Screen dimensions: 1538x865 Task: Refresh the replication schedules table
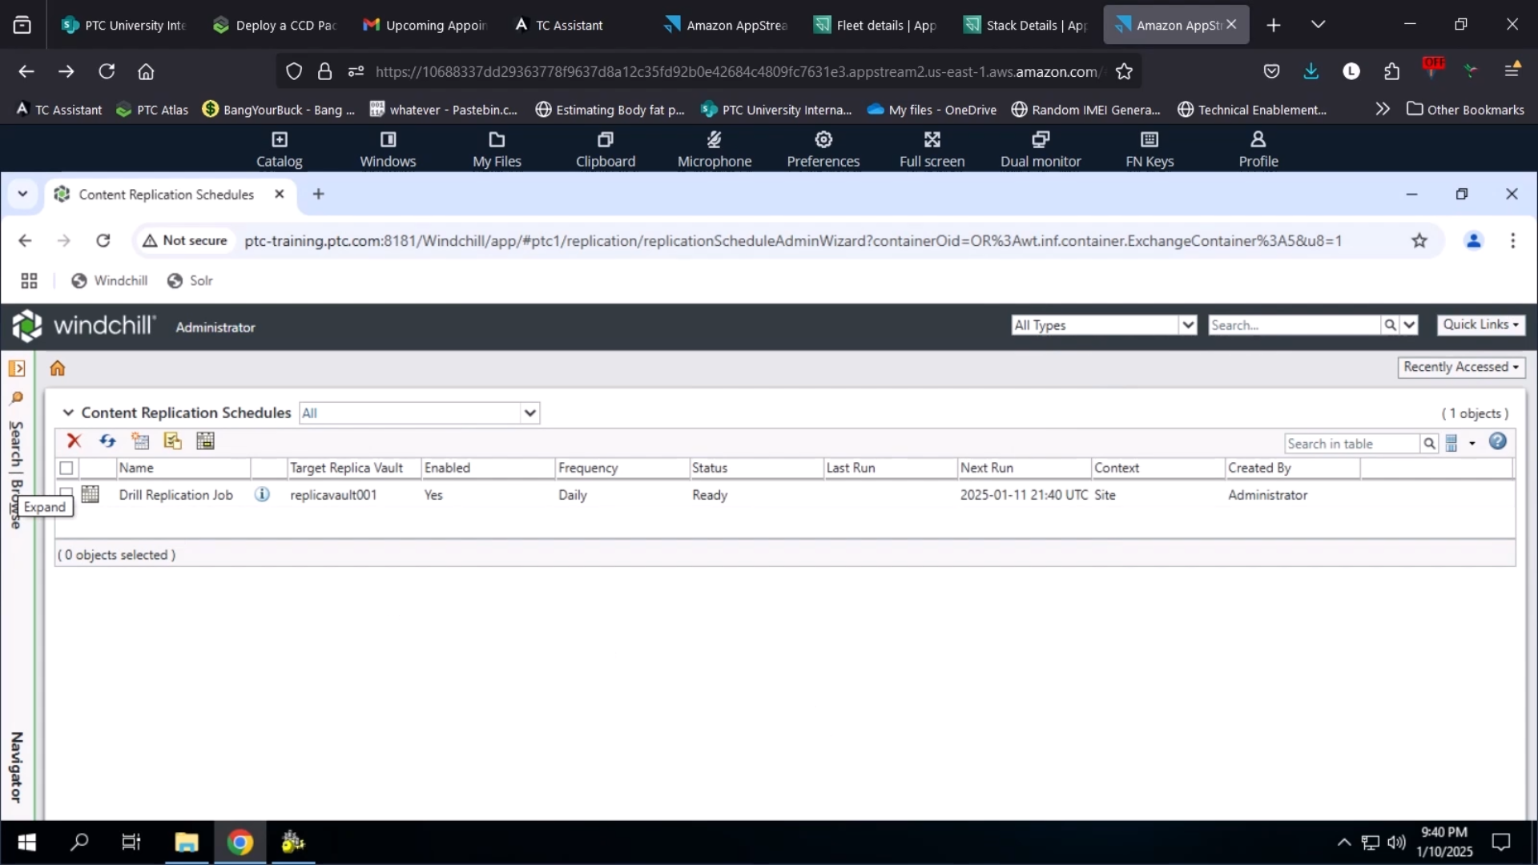(x=107, y=441)
